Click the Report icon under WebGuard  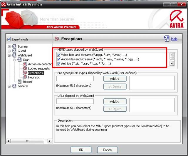(x=20, y=82)
